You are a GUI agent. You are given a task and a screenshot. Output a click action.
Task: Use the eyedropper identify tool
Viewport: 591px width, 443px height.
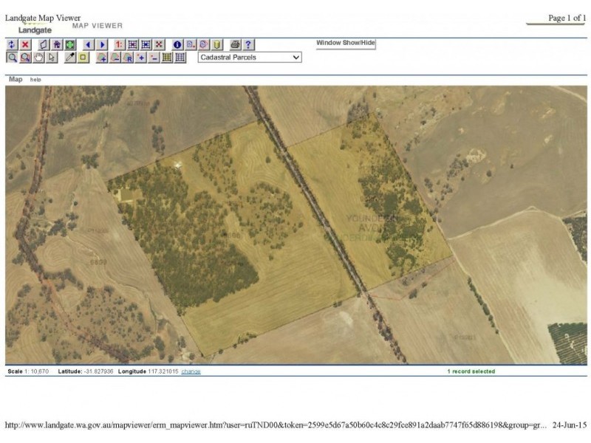[71, 57]
